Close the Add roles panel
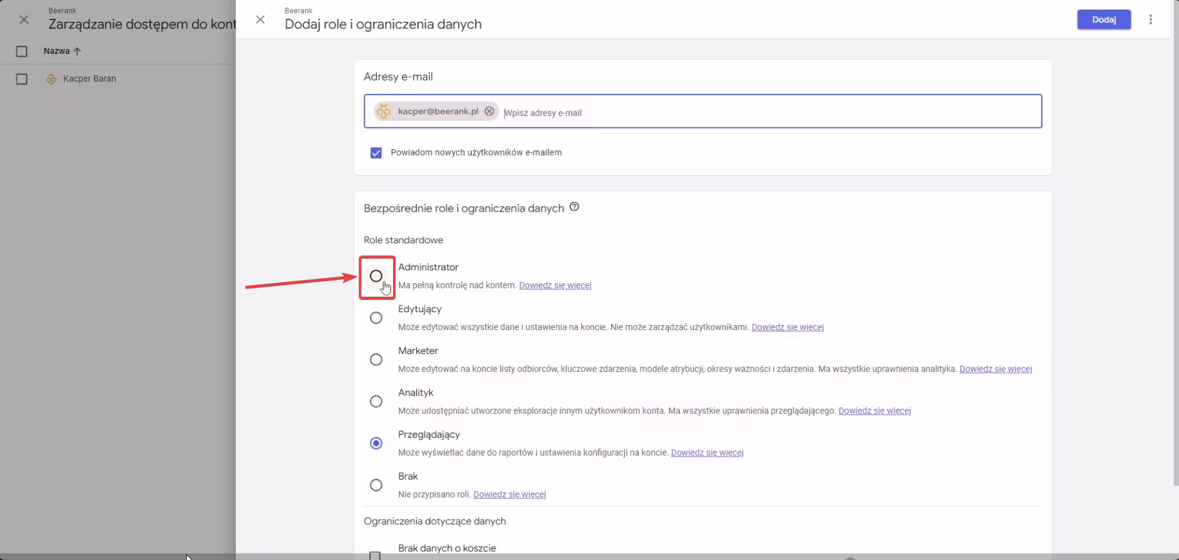 pyautogui.click(x=260, y=19)
